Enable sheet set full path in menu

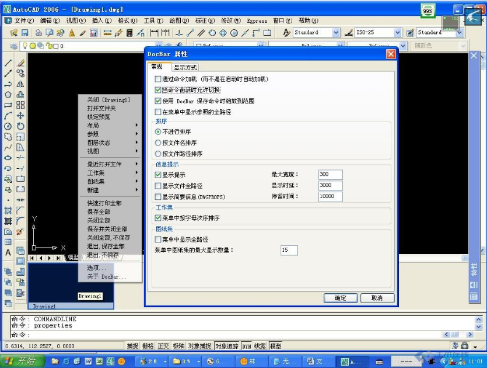[158, 239]
